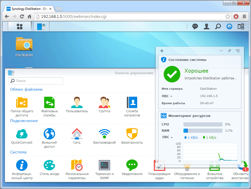Open the notifications speech bubble icon
The height and width of the screenshot is (189, 251).
point(195,26)
